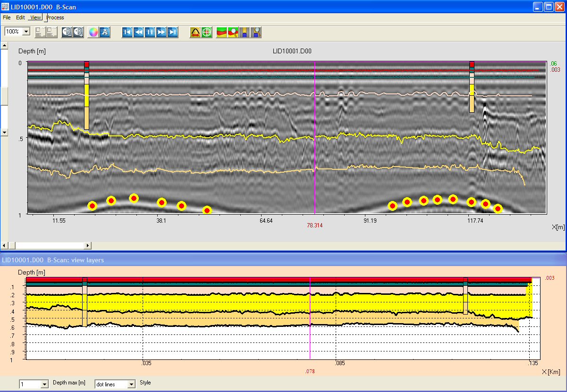Click the hyperbola fitting tool icon
The width and height of the screenshot is (567, 392).
(x=195, y=32)
